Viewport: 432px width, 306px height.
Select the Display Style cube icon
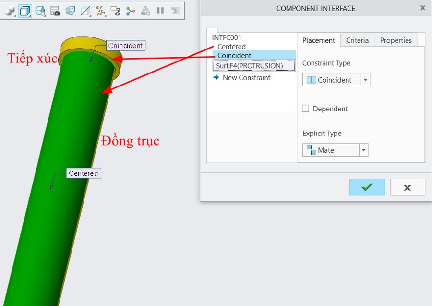[25, 11]
